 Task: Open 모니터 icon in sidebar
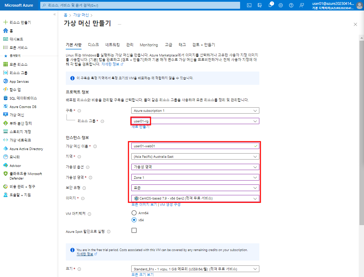(x=5, y=157)
